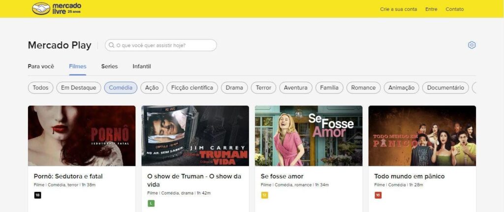Open the Se Fosse Amor poster

[309, 136]
